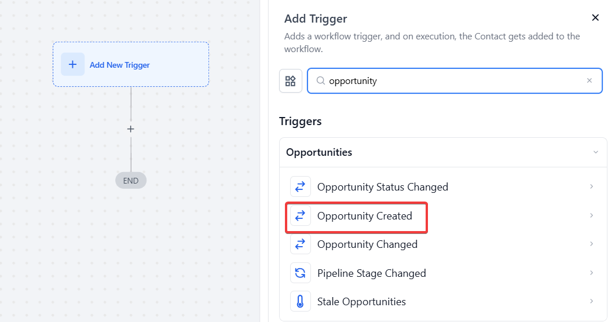Image resolution: width=615 pixels, height=322 pixels.
Task: Expand Stale Opportunities chevron
Action: point(591,301)
